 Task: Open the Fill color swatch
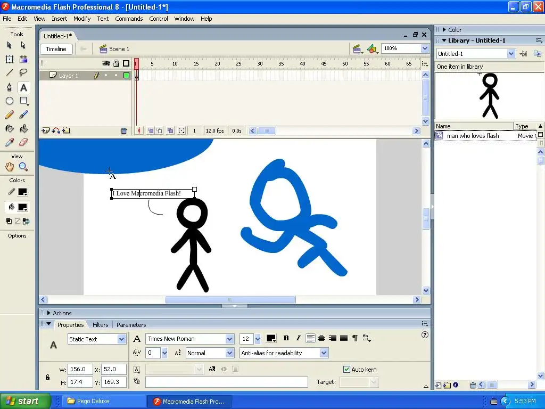22,207
